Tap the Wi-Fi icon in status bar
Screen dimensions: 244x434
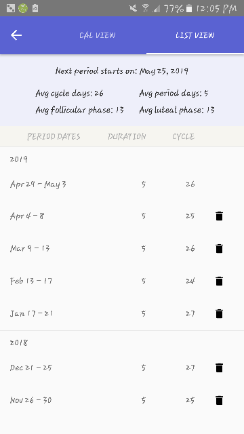coord(145,8)
